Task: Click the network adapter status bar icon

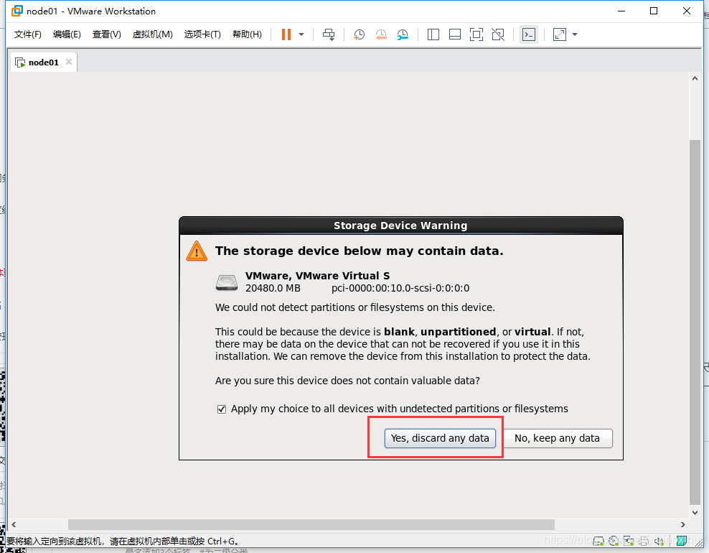Action: [x=629, y=541]
